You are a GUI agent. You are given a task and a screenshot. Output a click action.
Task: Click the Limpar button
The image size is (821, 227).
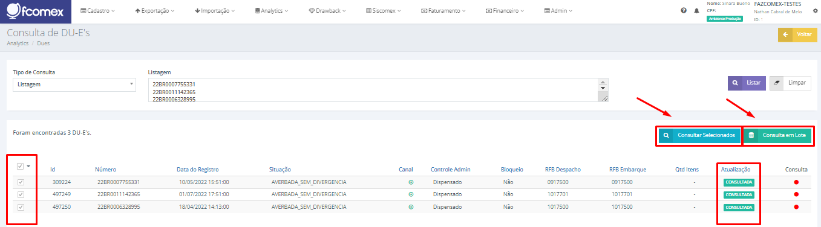tap(790, 83)
